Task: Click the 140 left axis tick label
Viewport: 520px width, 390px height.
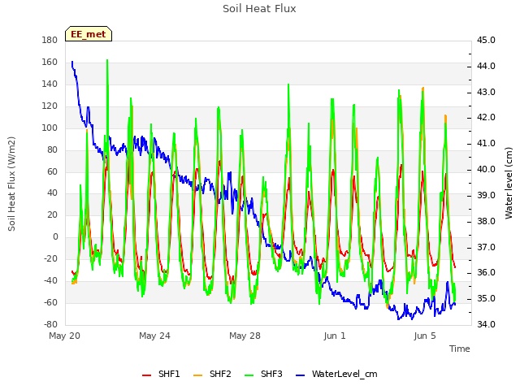Action: point(50,84)
